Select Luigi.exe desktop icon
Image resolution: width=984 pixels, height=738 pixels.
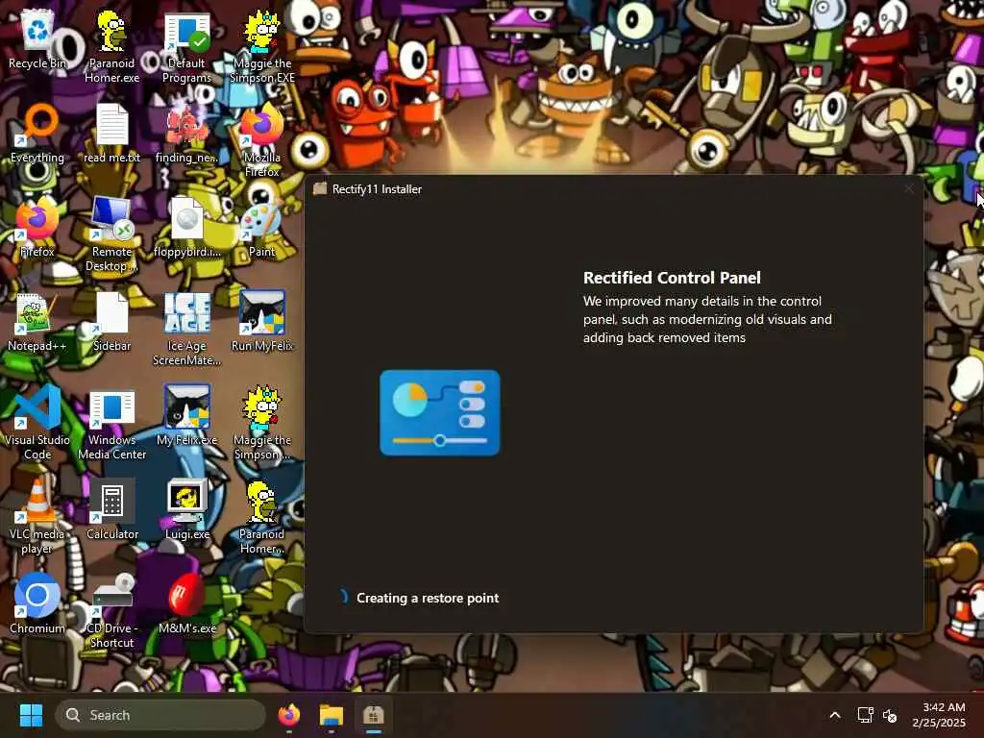click(x=186, y=509)
